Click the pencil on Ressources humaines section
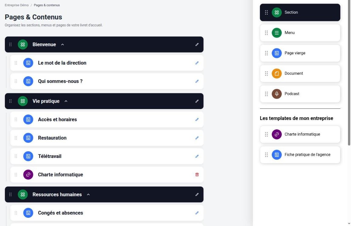The height and width of the screenshot is (226, 351). pyautogui.click(x=197, y=194)
